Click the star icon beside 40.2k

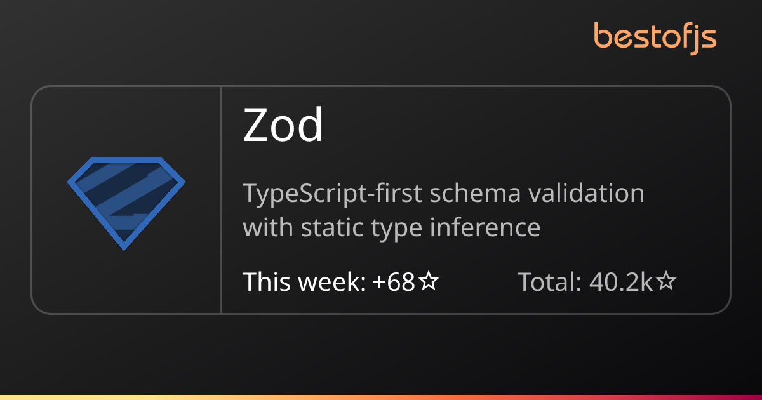pyautogui.click(x=665, y=281)
